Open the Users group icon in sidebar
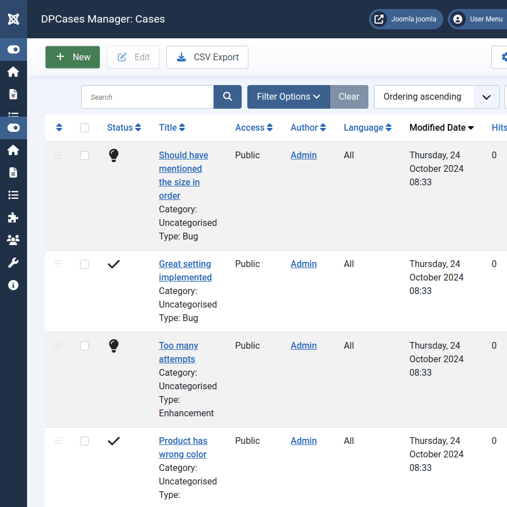 tap(14, 240)
